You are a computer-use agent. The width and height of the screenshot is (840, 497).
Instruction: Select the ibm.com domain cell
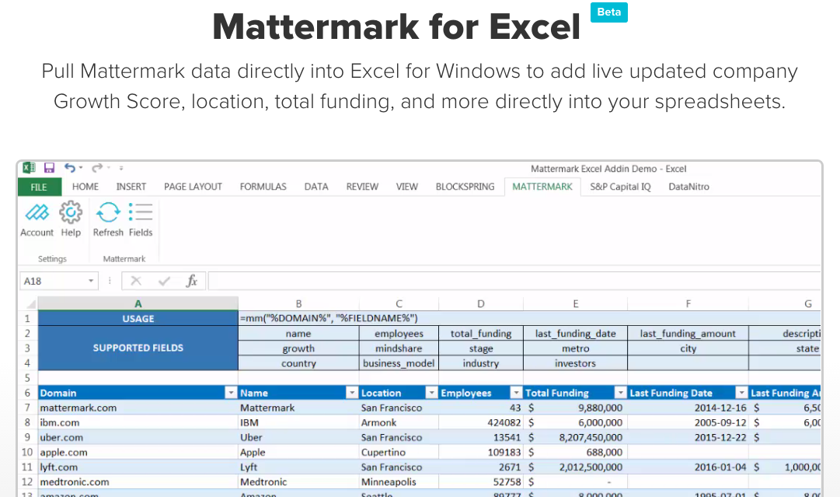tap(138, 422)
